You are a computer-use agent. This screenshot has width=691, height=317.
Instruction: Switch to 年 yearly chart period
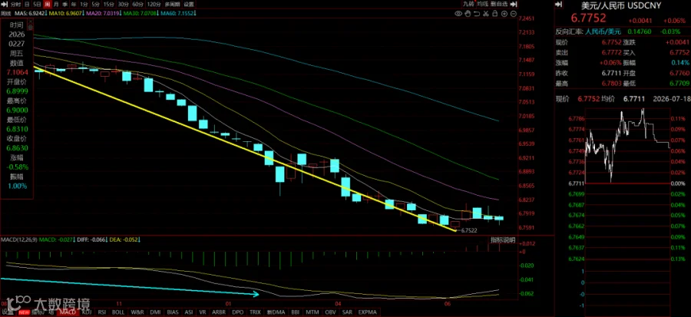(74, 4)
